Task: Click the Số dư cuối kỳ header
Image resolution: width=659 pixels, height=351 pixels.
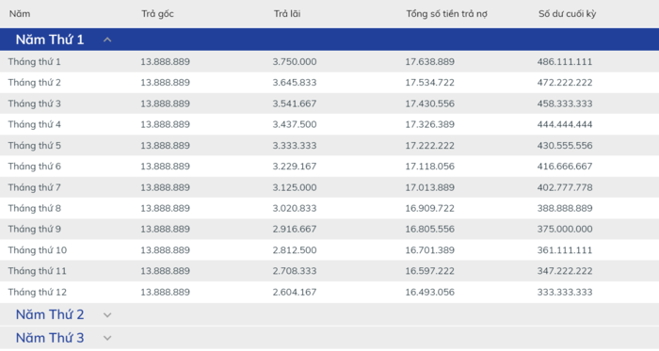Action: (567, 14)
